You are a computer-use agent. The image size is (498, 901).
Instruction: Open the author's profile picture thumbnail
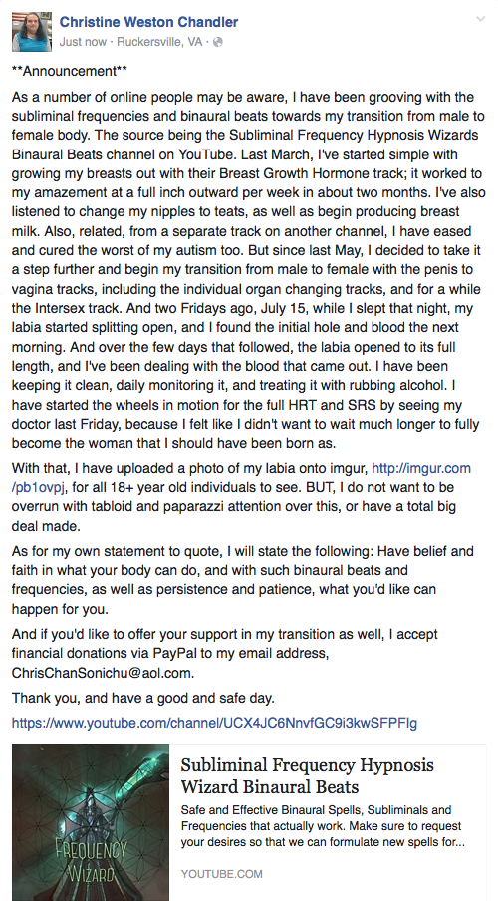(x=32, y=32)
